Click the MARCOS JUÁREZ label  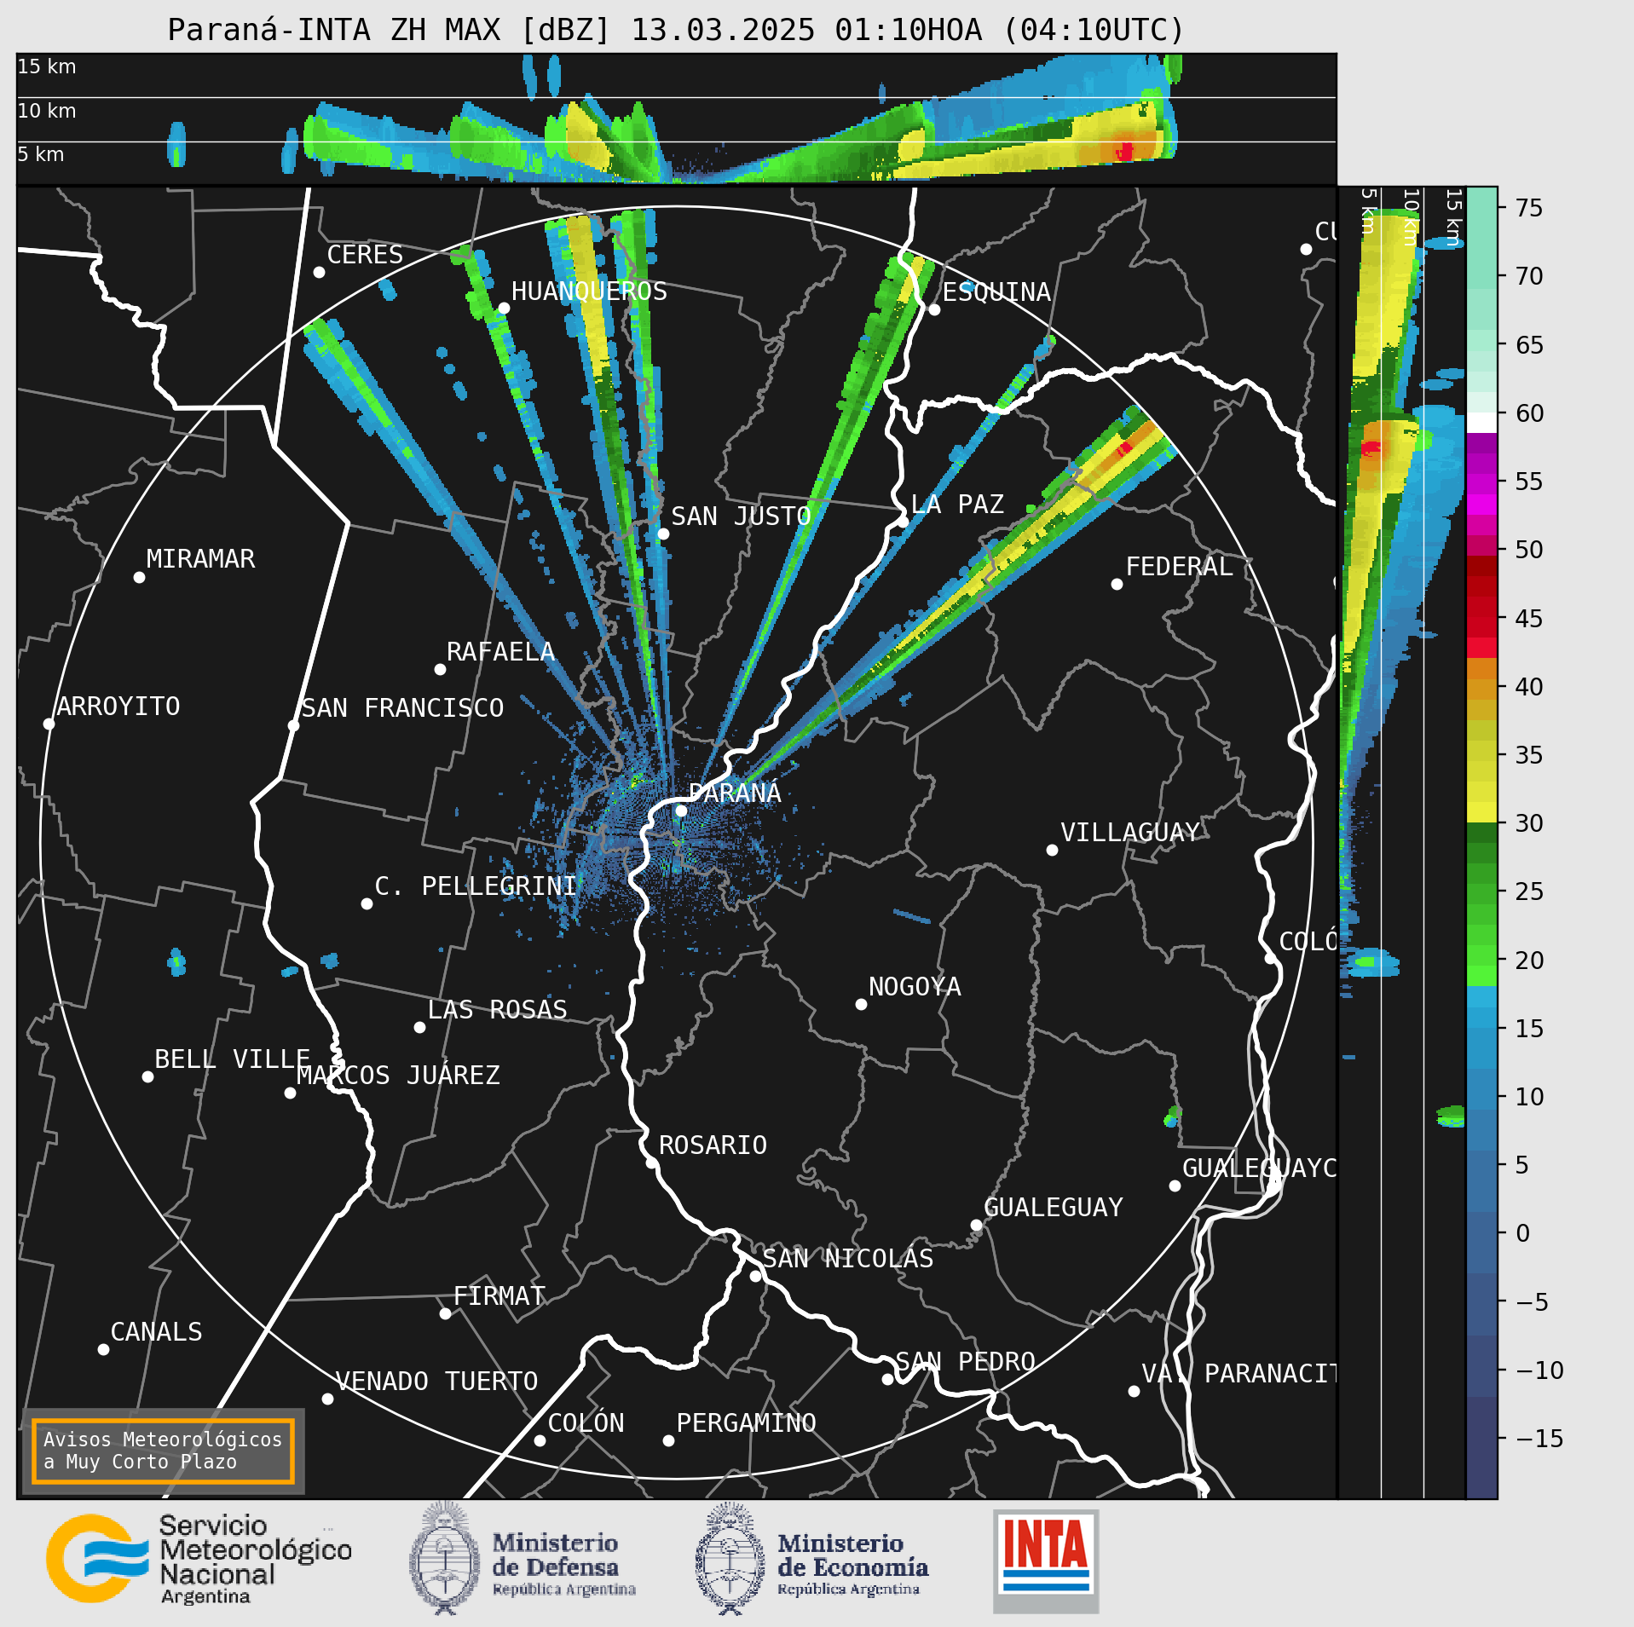point(398,1075)
